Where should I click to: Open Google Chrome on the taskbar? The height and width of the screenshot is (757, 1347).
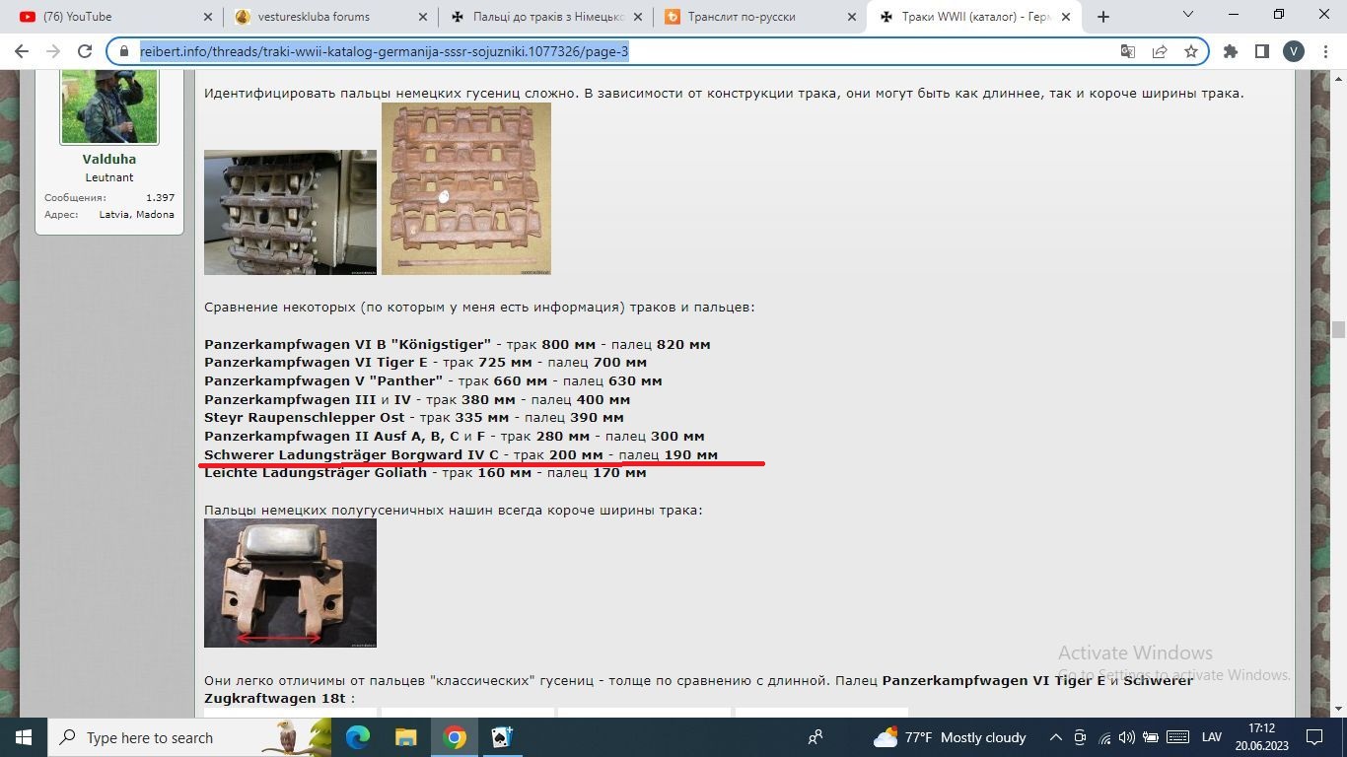(455, 737)
